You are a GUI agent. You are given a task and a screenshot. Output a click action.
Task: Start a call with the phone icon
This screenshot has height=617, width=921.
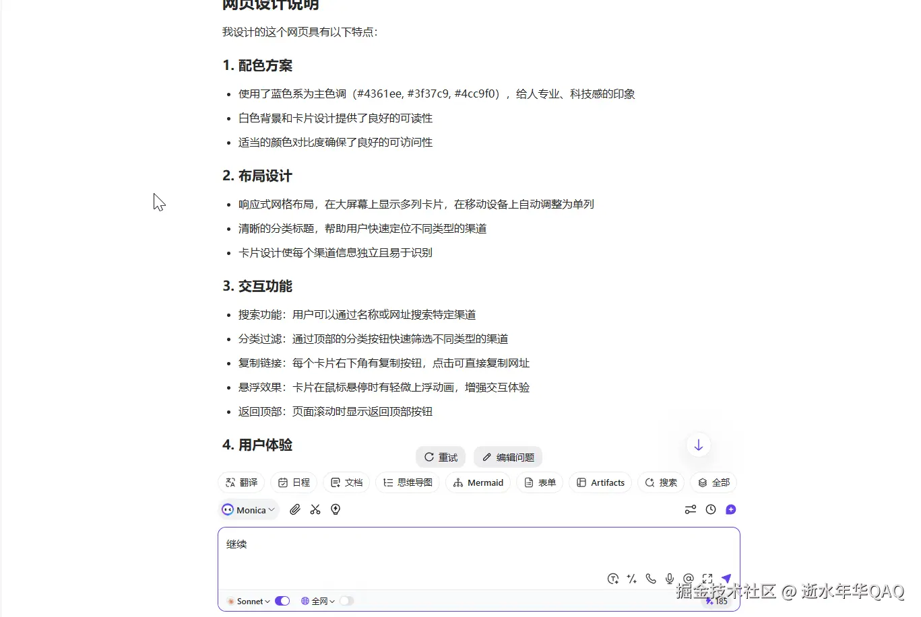(650, 579)
